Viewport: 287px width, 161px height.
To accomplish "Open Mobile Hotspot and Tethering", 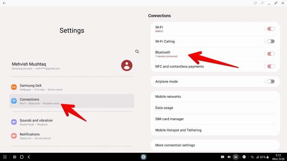I will pos(215,130).
